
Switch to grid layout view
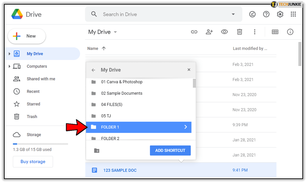tap(275, 32)
